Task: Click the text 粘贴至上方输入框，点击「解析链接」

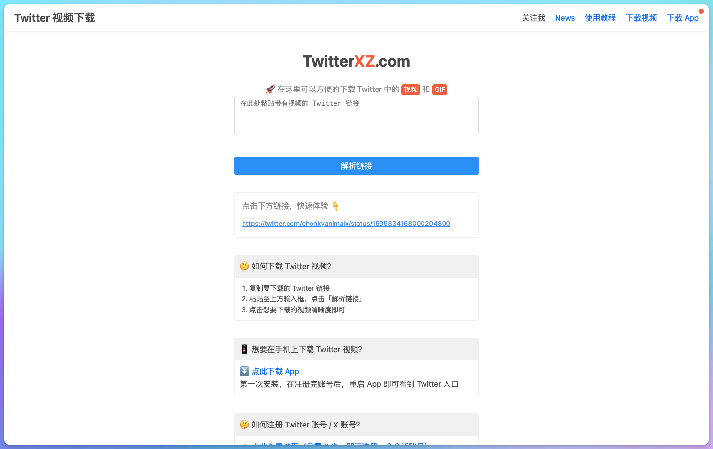Action: point(307,299)
